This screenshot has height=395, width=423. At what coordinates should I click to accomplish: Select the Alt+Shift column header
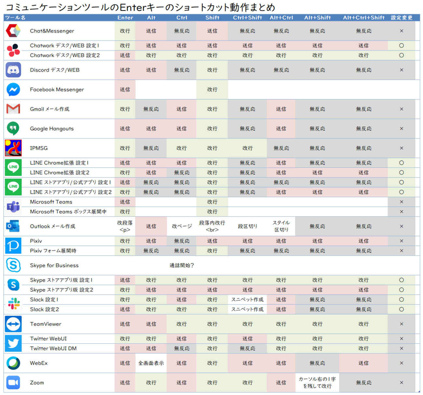point(317,18)
